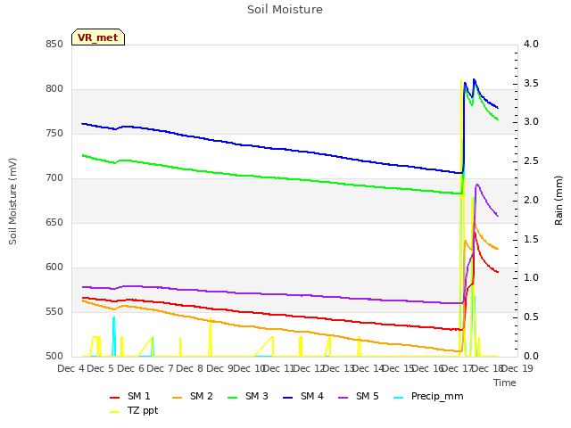Click the cyan Precip_mm legend swatch
This screenshot has width=571, height=428.
399,398
